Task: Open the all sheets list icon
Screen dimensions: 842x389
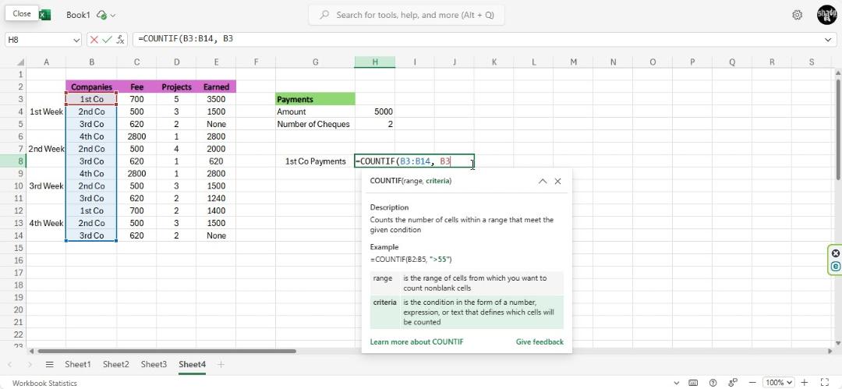Action: [49, 364]
